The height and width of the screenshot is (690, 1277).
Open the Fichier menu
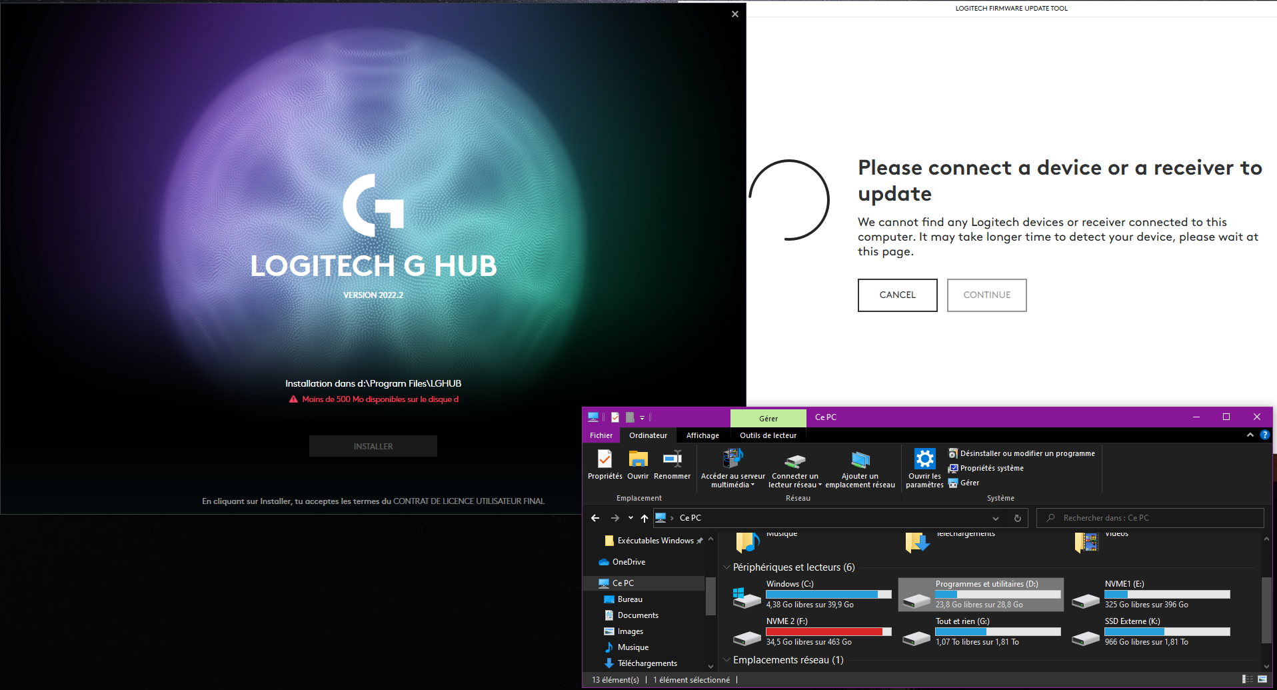601,435
